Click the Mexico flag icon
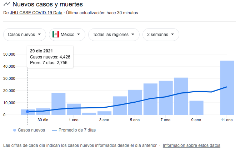Viewport: 245px width, 154px height. [56, 34]
